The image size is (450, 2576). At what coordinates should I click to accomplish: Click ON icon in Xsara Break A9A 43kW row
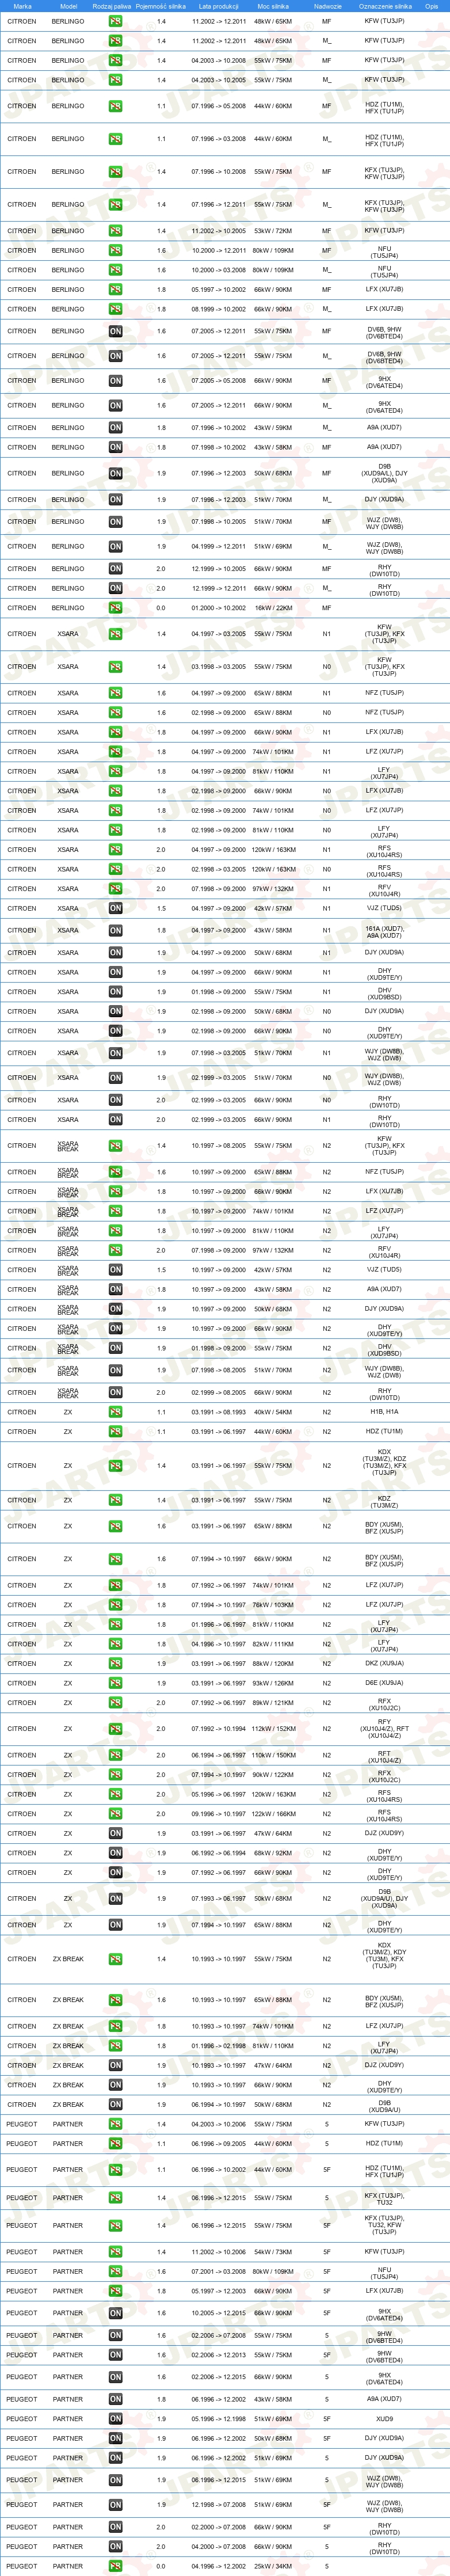coord(116,1290)
